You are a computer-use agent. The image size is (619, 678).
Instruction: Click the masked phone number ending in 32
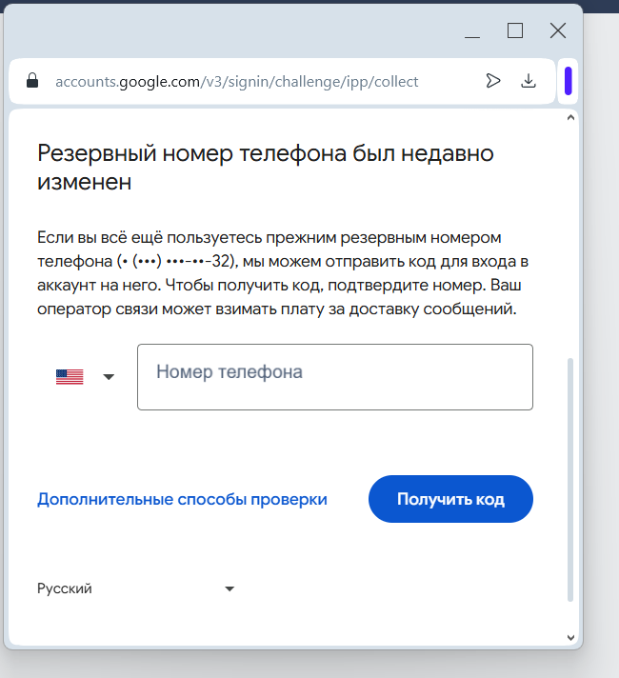(x=177, y=262)
